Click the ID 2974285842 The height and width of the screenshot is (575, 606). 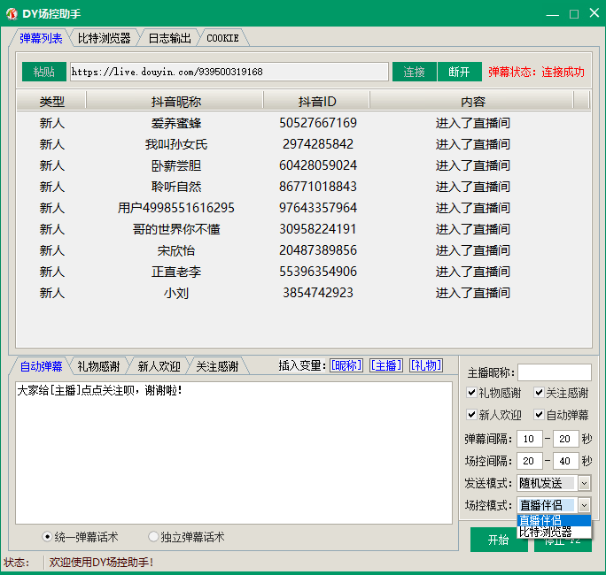[x=318, y=144]
